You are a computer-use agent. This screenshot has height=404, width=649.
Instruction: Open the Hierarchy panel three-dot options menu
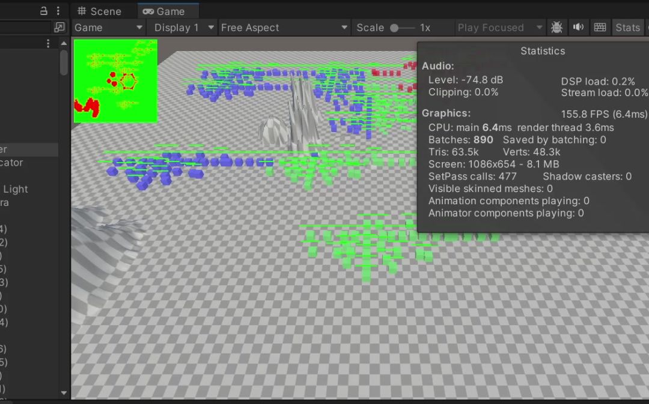click(x=58, y=11)
